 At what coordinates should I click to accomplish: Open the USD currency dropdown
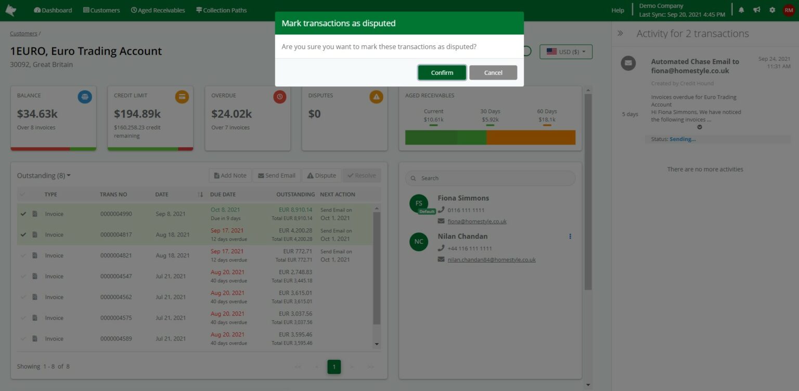tap(566, 51)
